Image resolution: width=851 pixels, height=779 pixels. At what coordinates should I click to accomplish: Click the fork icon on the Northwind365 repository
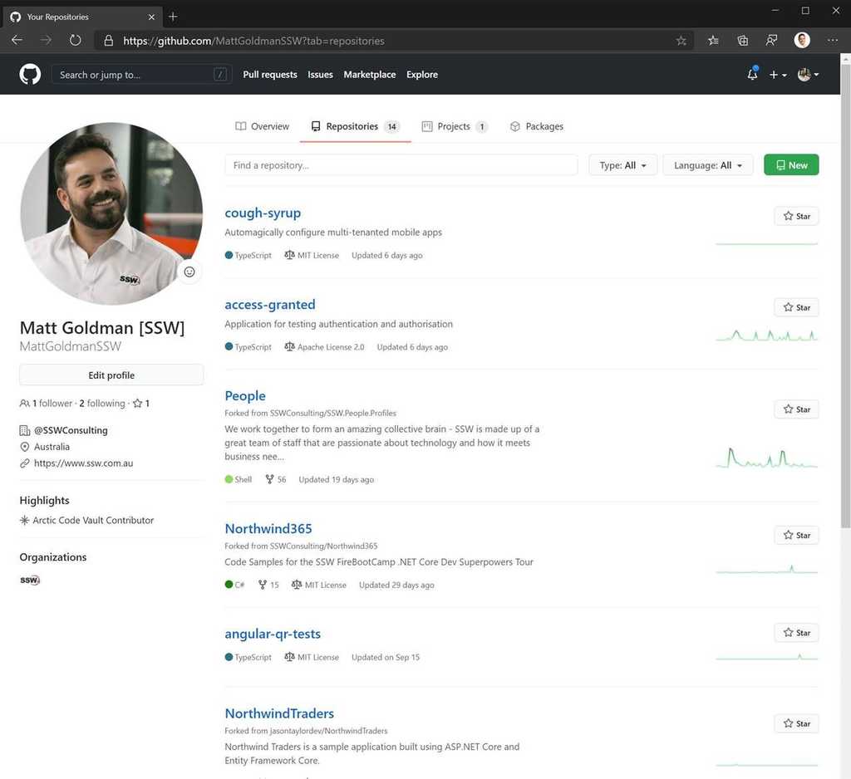tap(263, 584)
